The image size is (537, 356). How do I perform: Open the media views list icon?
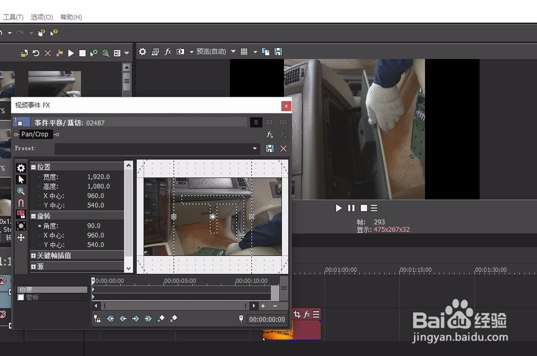pyautogui.click(x=117, y=53)
